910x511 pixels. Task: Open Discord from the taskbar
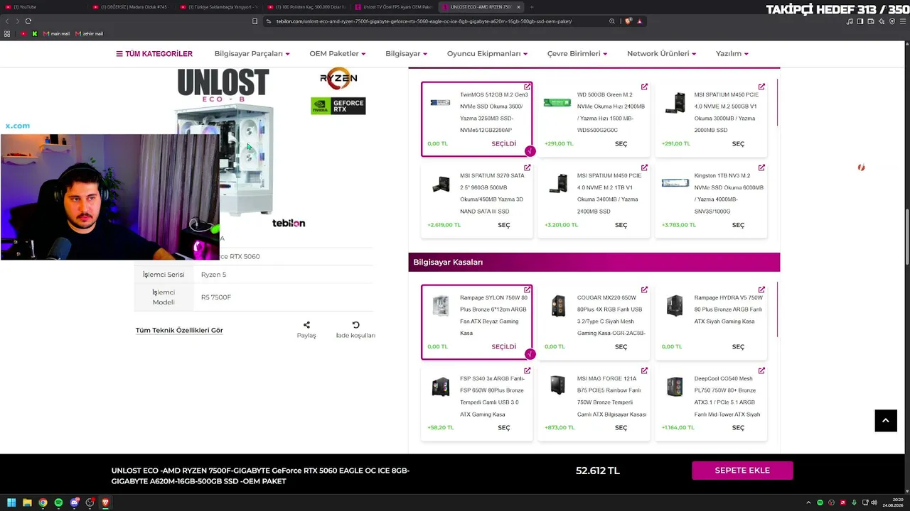74,502
